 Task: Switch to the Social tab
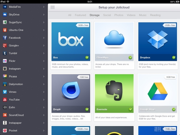tap(107, 15)
